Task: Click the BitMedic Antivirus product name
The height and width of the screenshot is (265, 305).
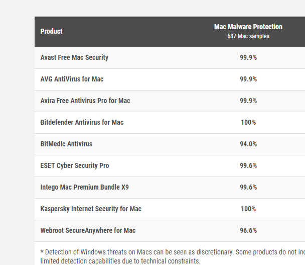Action: (x=66, y=144)
